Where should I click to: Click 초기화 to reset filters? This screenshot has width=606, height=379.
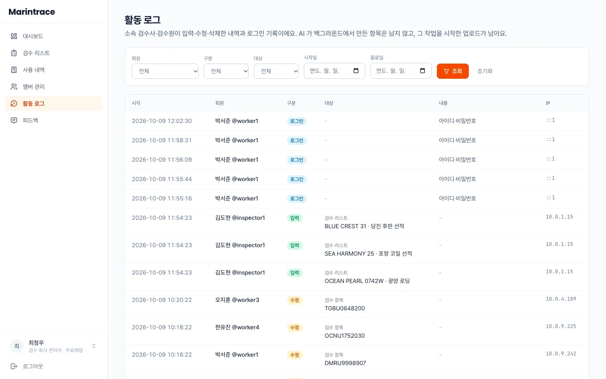click(x=485, y=71)
